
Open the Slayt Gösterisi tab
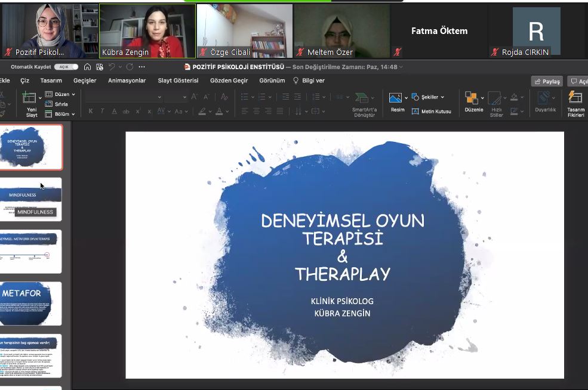(178, 81)
